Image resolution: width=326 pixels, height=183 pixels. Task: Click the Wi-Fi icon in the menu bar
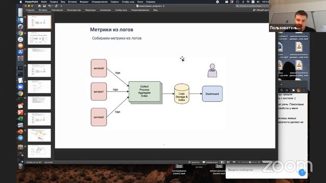(x=248, y=2)
